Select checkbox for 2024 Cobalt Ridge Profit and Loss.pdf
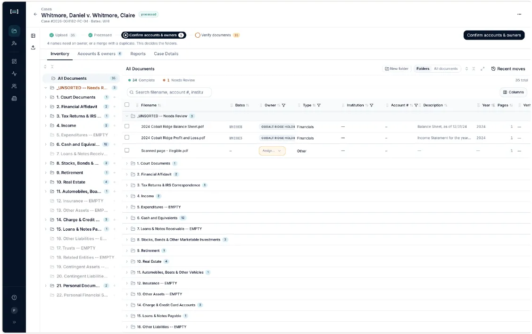 pyautogui.click(x=127, y=137)
